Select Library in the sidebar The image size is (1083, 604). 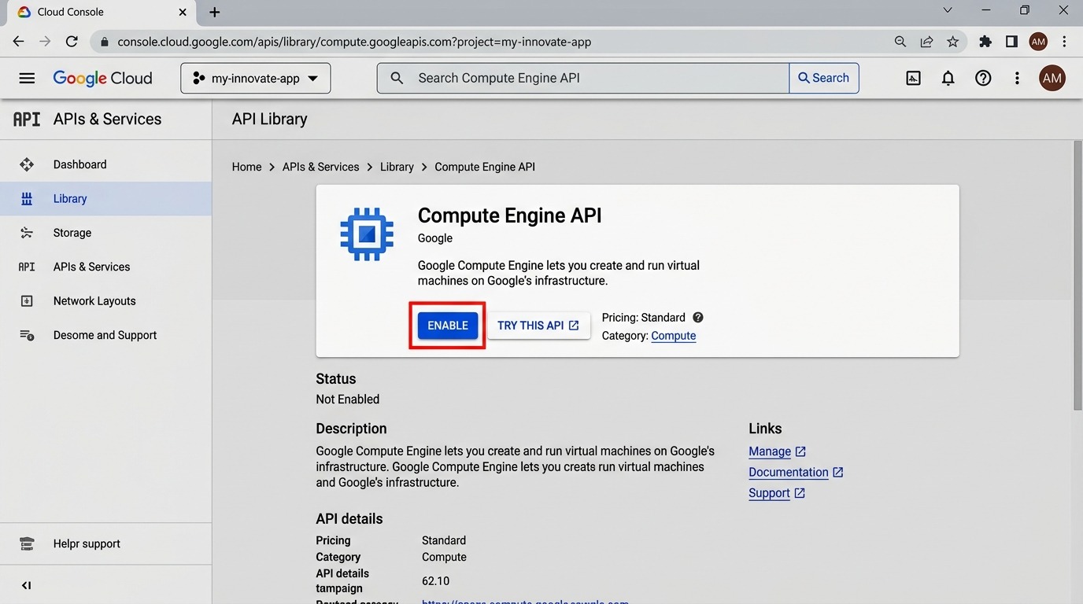(105, 199)
